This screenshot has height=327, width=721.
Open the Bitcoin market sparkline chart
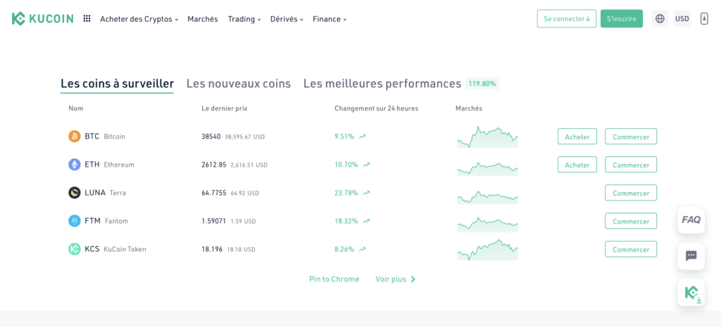(x=487, y=137)
